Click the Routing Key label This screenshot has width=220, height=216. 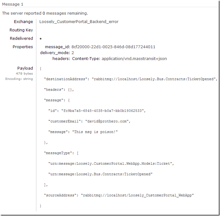[21, 30]
